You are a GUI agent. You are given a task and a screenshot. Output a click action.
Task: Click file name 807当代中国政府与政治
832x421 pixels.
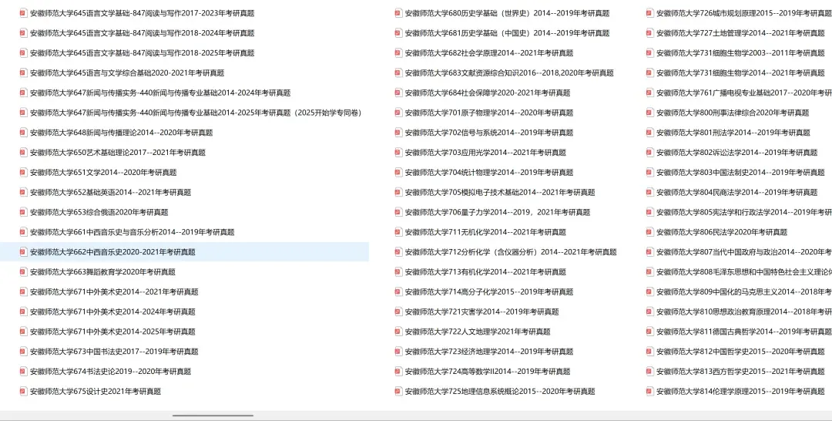point(744,251)
